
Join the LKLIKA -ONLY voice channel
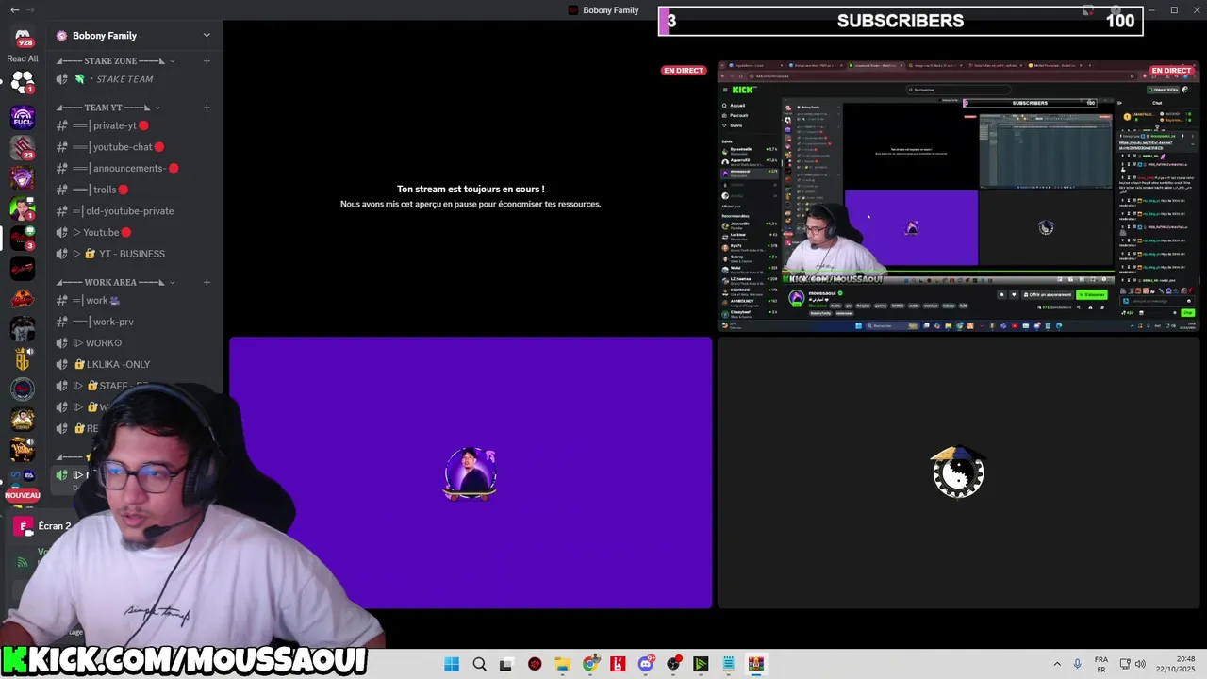pyautogui.click(x=133, y=364)
